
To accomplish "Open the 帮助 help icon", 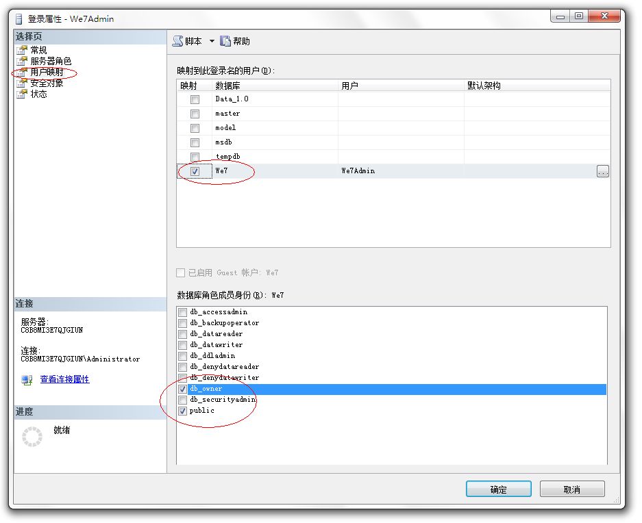I will tap(225, 41).
